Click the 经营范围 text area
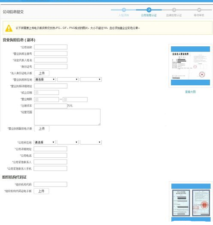The image size is (213, 225). pos(67,117)
